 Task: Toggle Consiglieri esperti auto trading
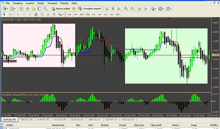pyautogui.click(x=90, y=9)
